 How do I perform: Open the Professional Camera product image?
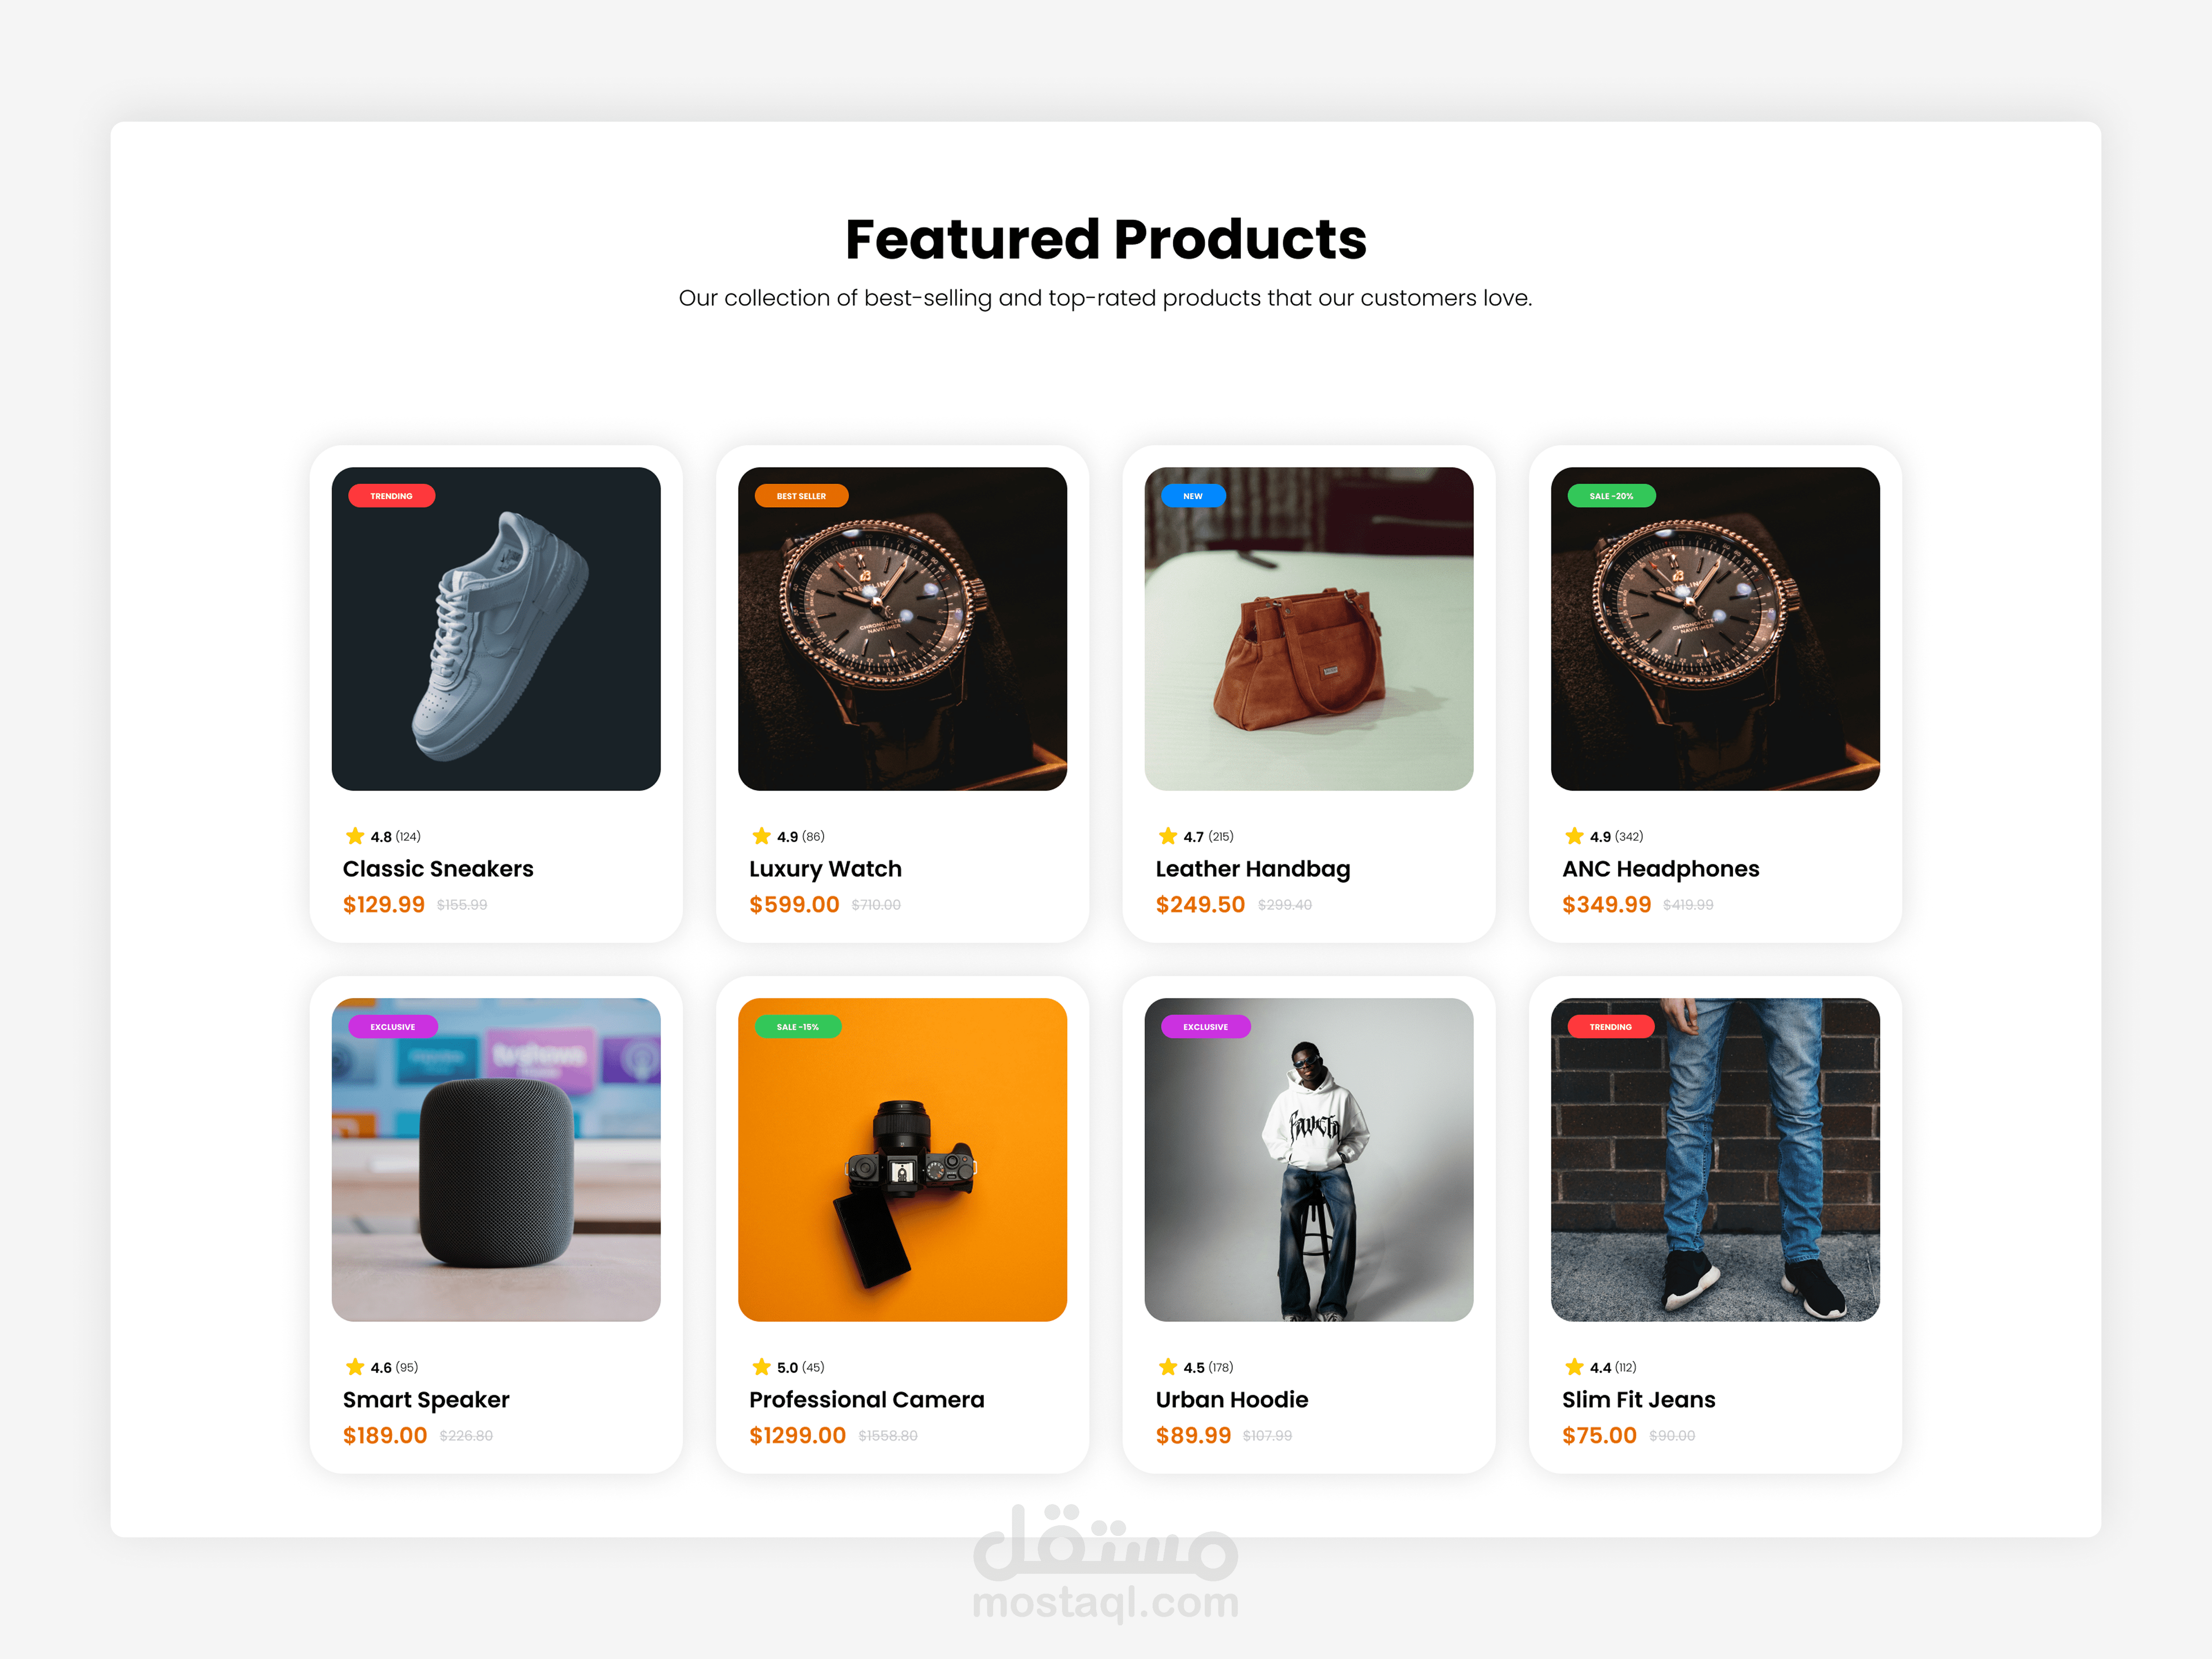(902, 1160)
